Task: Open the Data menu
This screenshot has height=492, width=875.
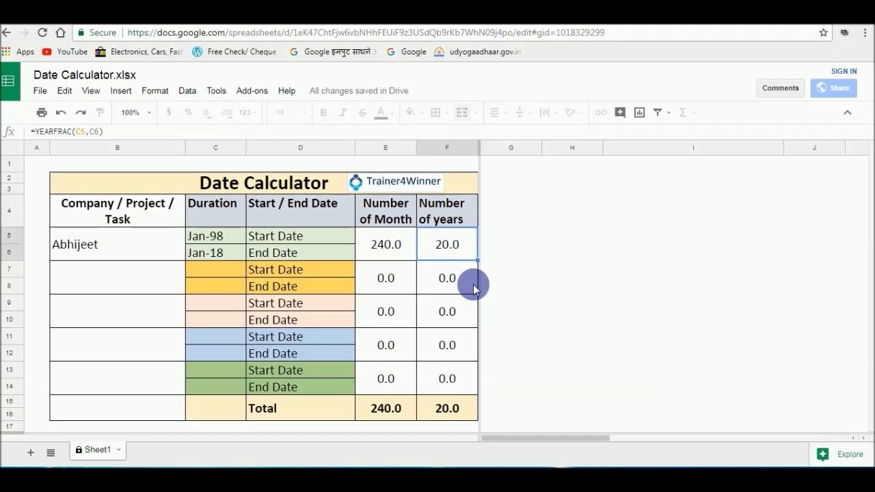Action: (187, 91)
